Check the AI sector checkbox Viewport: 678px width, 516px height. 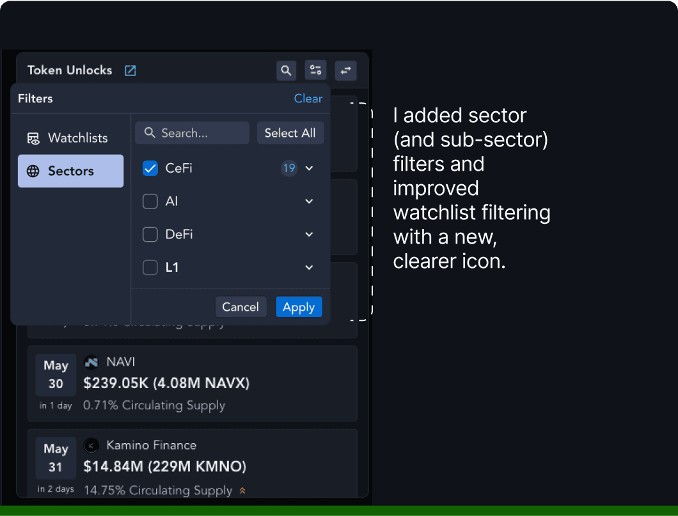click(x=150, y=201)
